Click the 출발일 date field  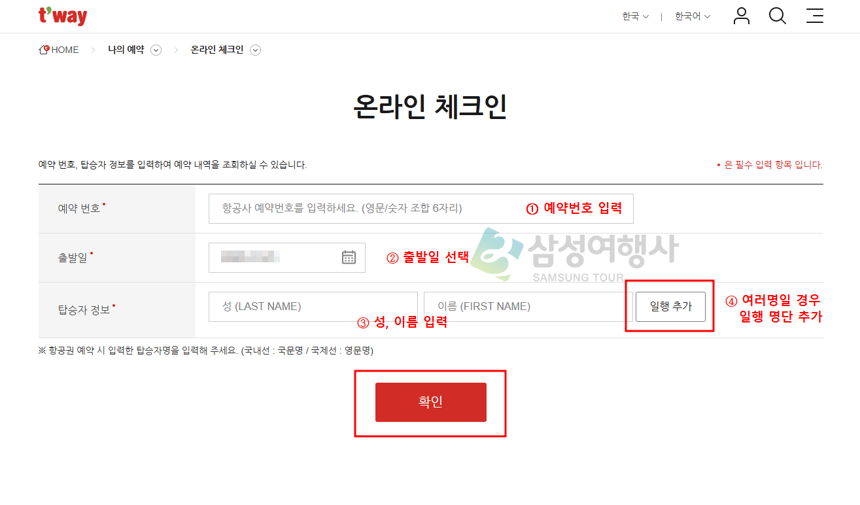[x=275, y=257]
